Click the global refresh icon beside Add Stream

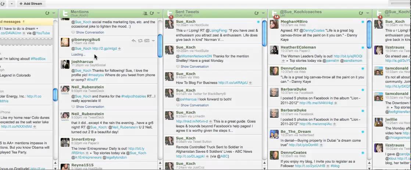point(2,4)
